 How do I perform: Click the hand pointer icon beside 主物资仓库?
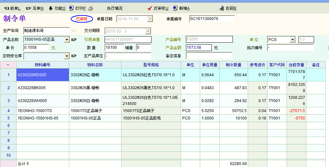click(74, 56)
